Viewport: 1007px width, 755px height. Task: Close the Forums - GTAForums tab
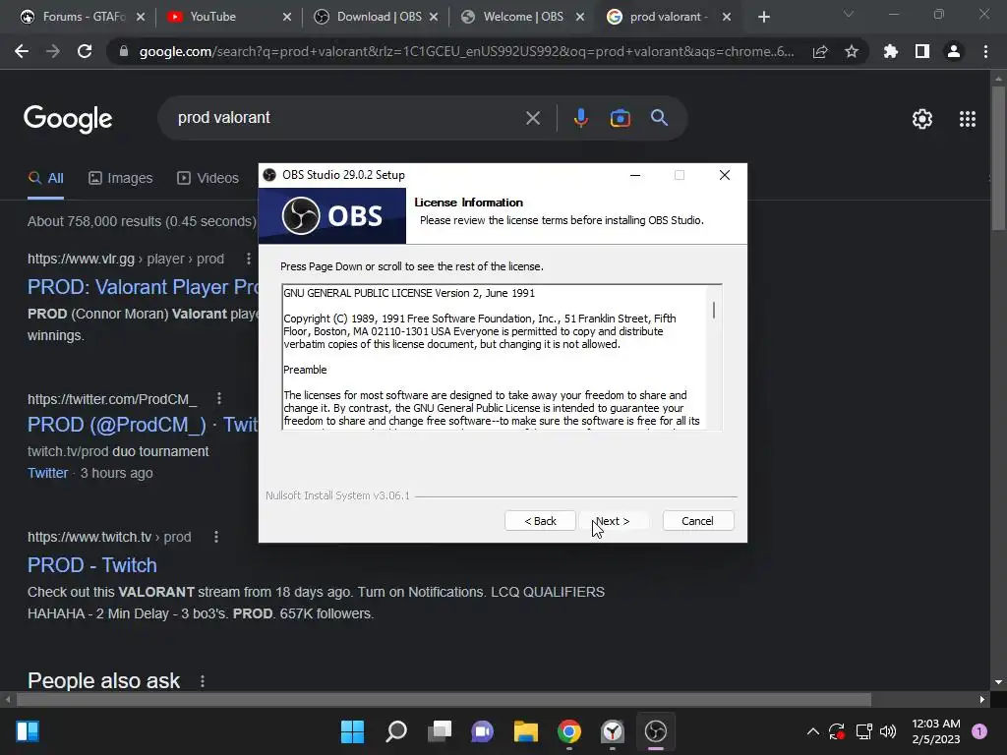141,18
